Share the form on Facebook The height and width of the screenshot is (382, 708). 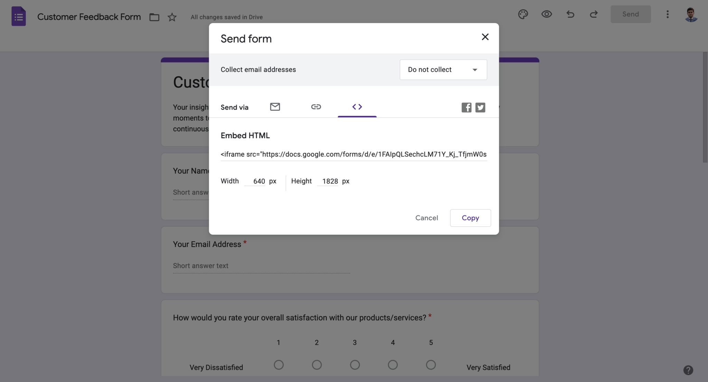466,107
